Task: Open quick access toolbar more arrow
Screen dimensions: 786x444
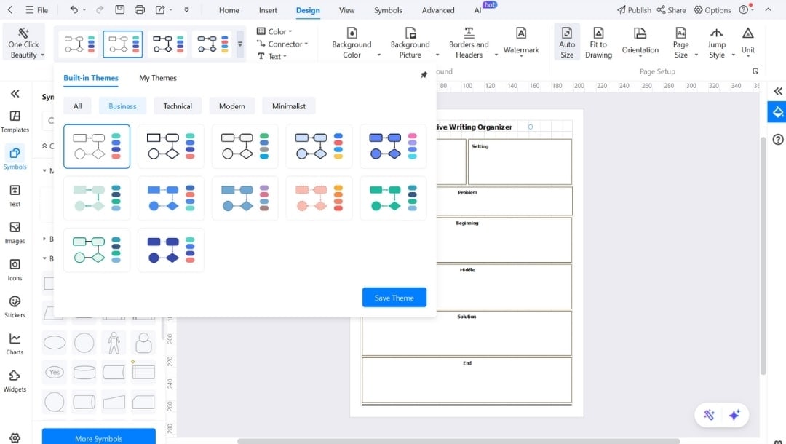Action: [x=186, y=9]
